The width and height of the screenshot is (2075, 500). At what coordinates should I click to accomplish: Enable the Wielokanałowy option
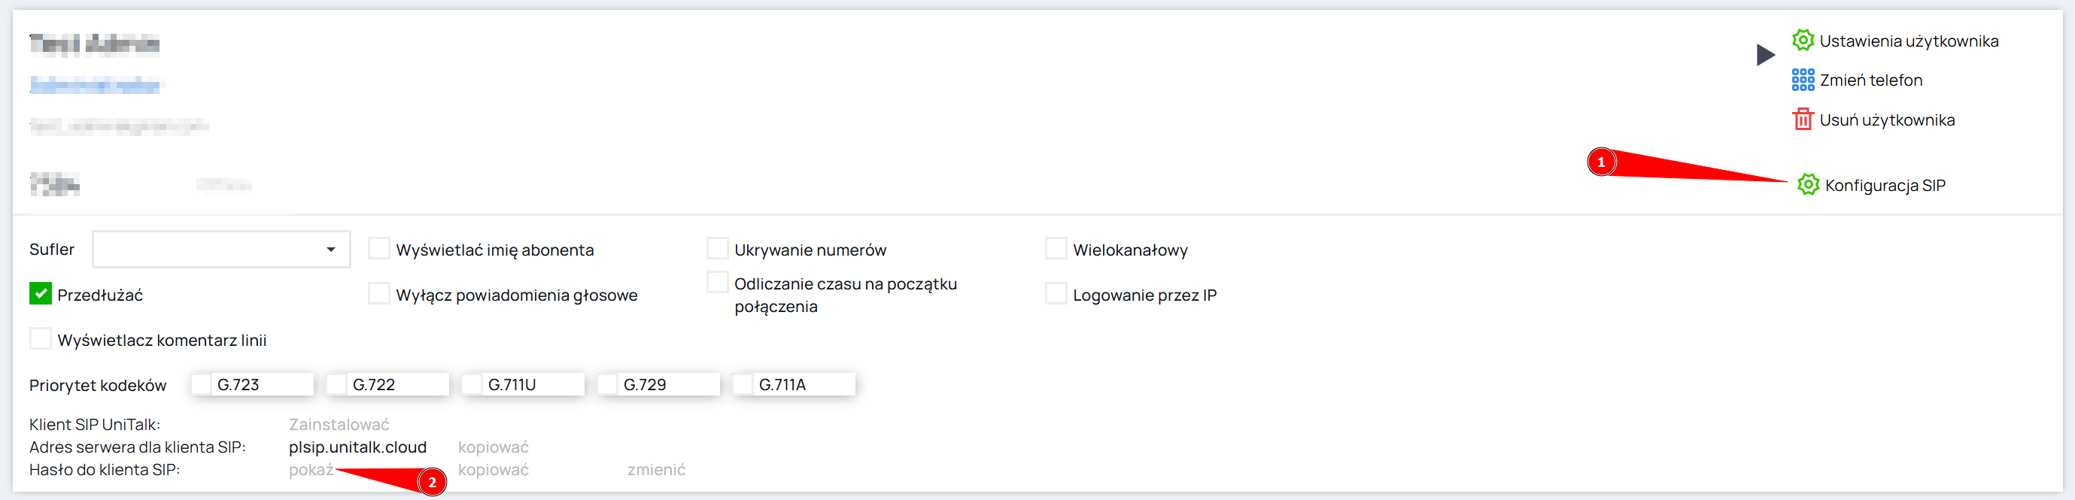point(1056,249)
